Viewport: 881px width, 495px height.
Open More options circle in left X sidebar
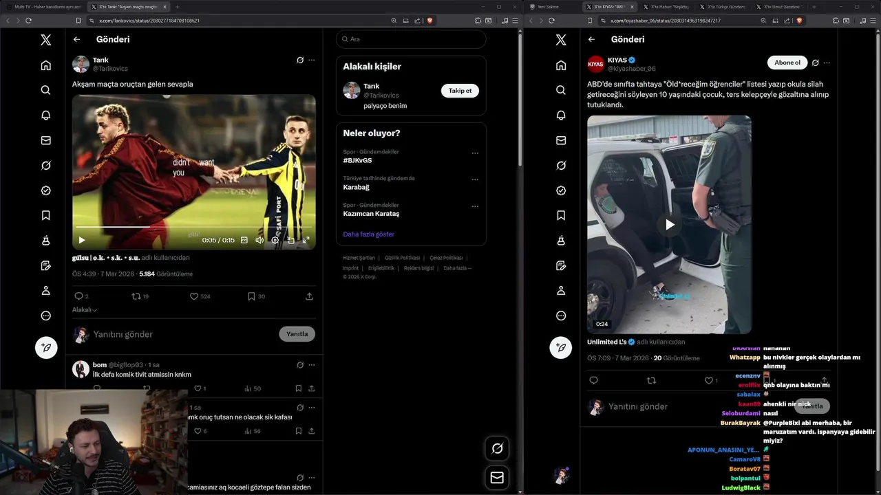[x=45, y=316]
